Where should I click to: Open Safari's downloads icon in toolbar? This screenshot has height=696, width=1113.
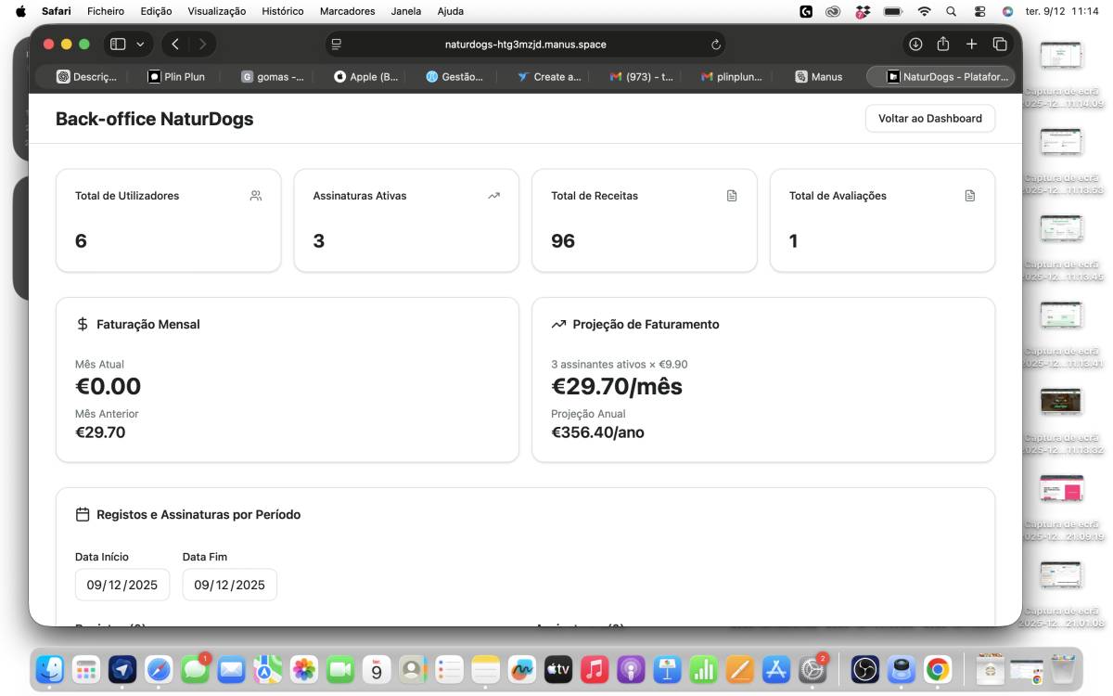(915, 44)
